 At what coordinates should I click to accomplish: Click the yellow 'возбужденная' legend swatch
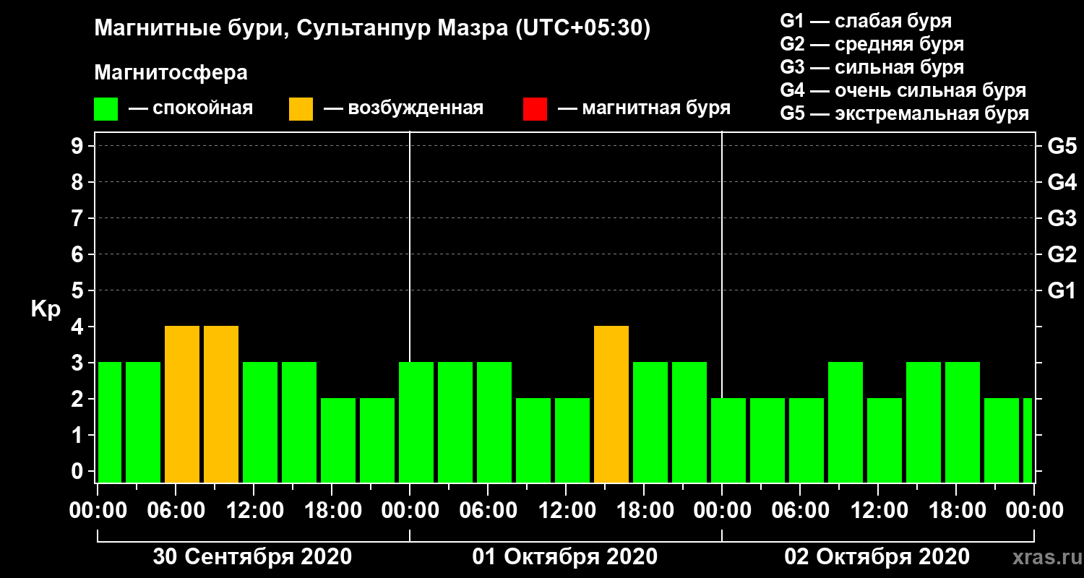point(301,109)
